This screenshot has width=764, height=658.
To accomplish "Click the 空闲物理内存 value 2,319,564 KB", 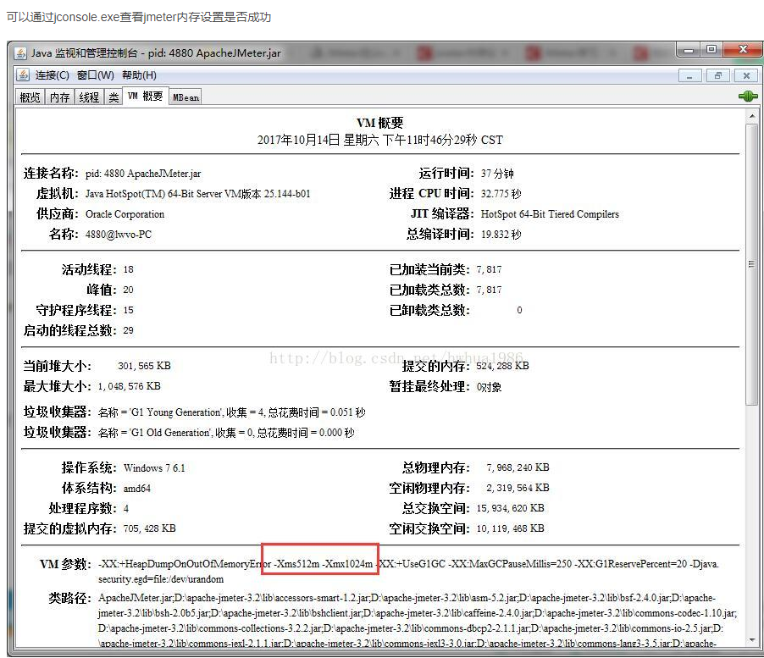I will point(518,488).
